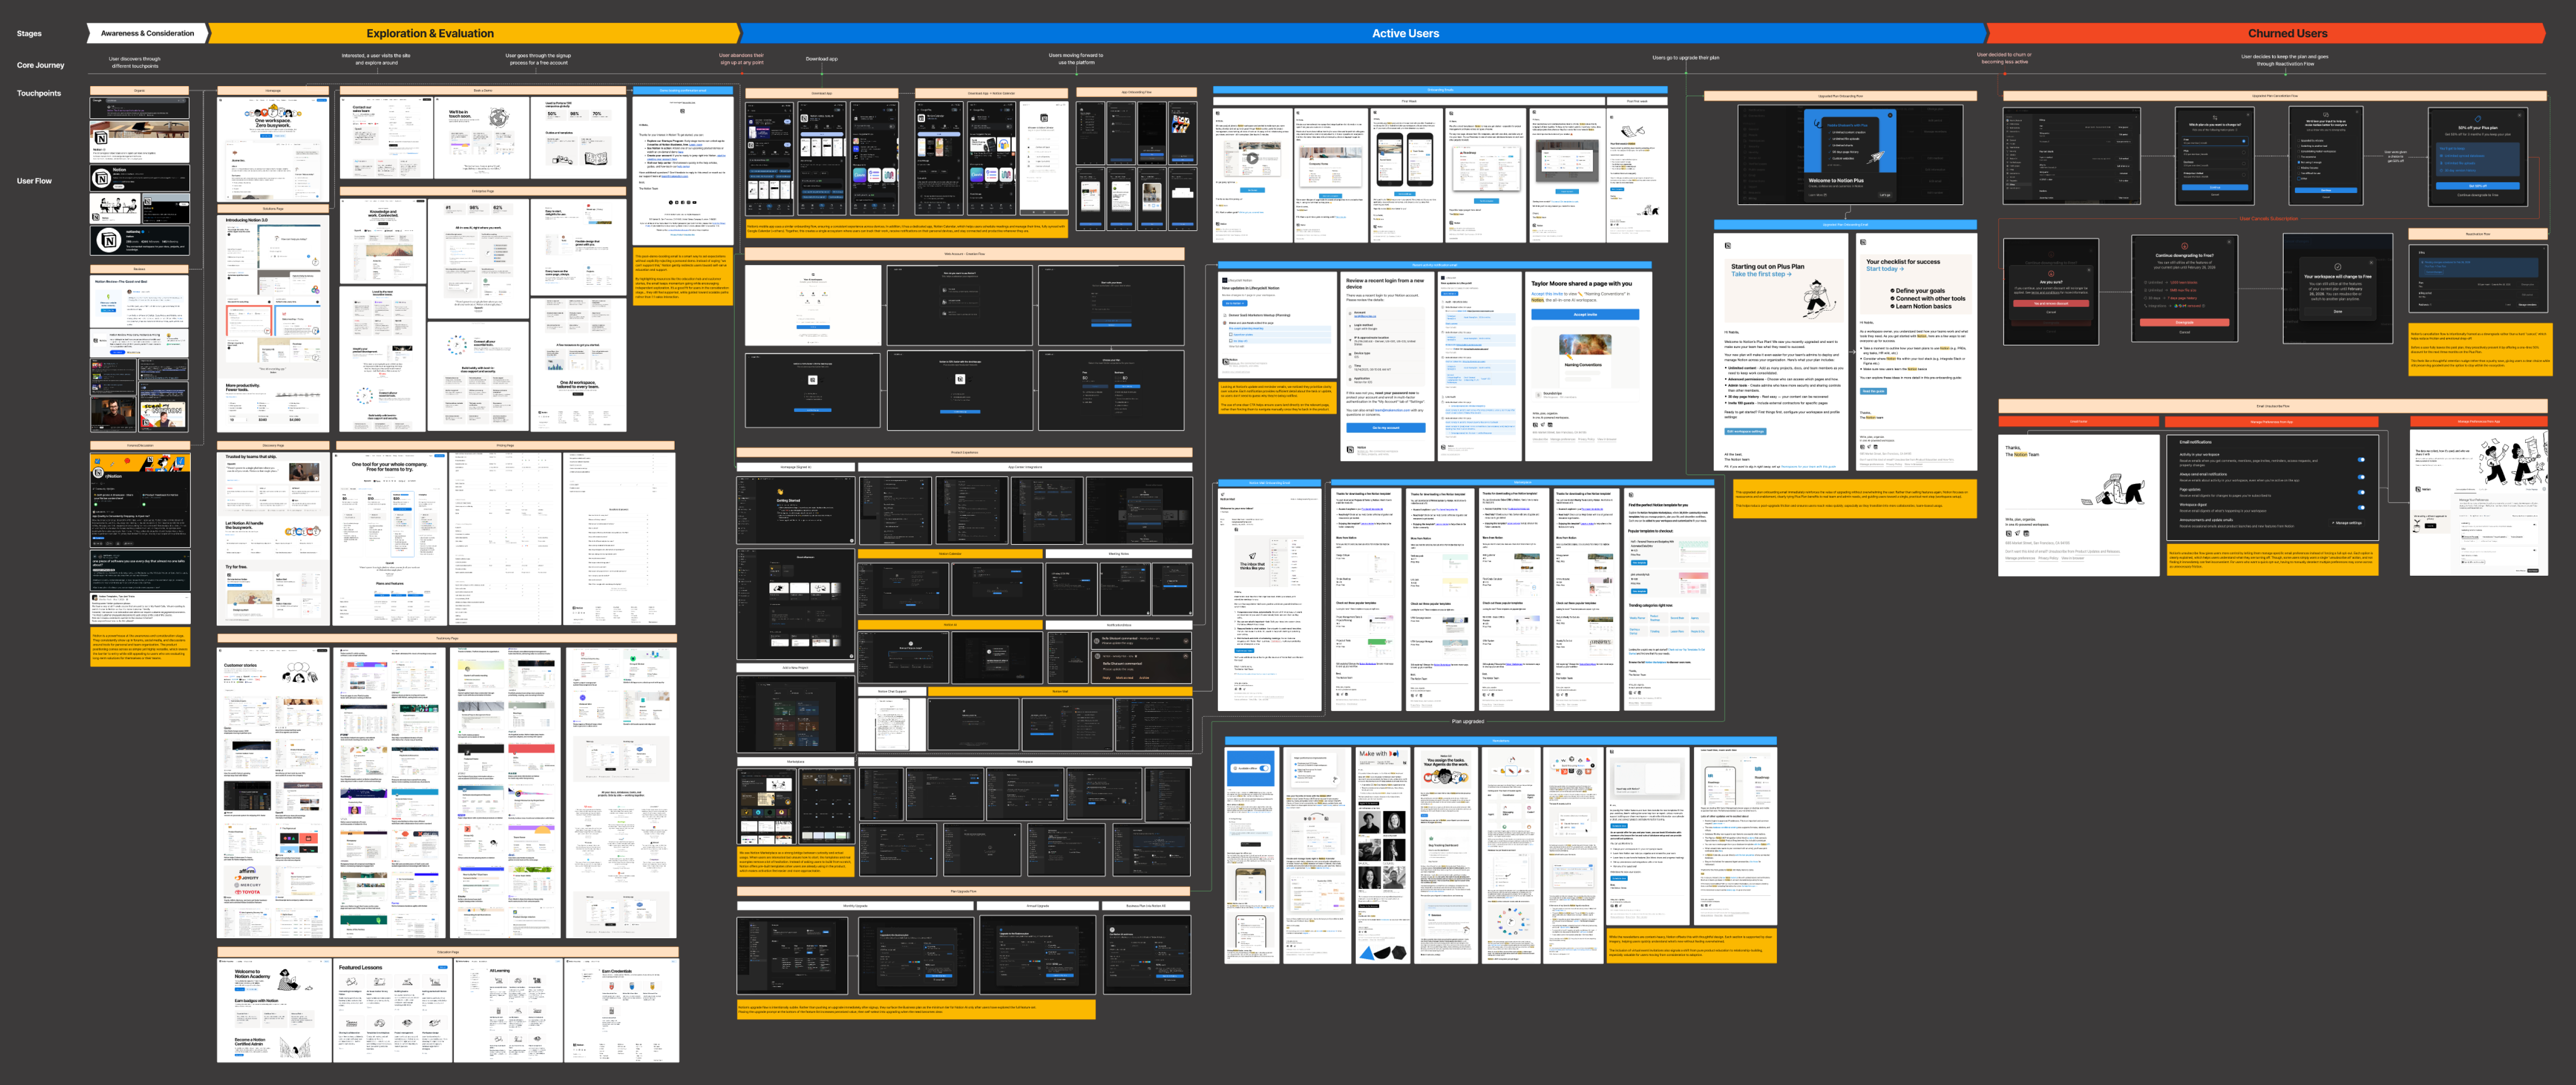Screen dimensions: 2576x1085
Task: Click the Accept invite button
Action: pyautogui.click(x=1584, y=314)
